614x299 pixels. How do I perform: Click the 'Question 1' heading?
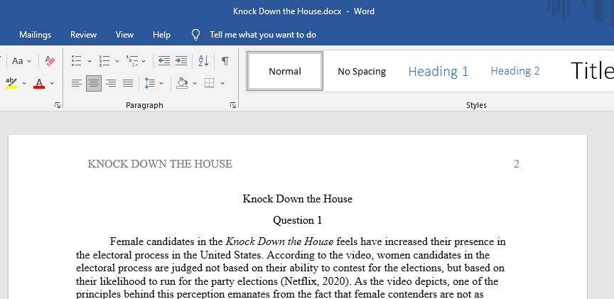tap(298, 220)
